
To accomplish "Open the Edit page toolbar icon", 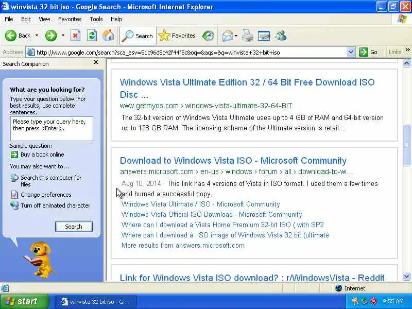I will (x=264, y=36).
